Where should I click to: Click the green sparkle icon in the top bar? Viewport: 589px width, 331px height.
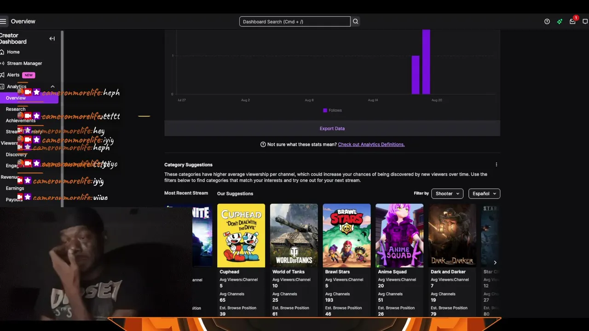click(x=560, y=22)
